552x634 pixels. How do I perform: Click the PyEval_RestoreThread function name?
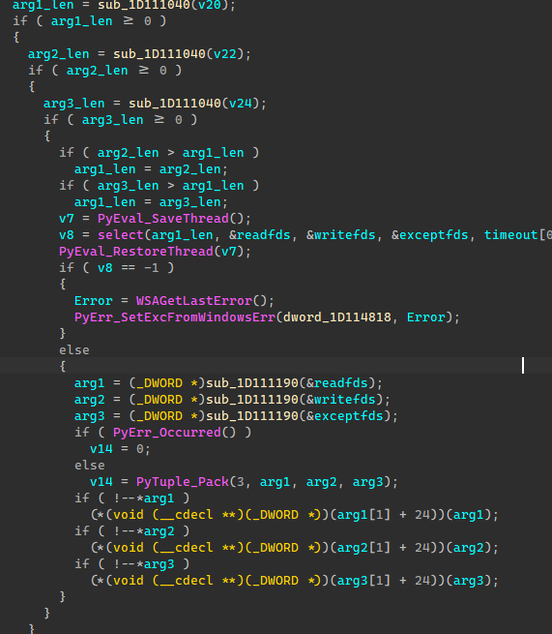coord(136,252)
